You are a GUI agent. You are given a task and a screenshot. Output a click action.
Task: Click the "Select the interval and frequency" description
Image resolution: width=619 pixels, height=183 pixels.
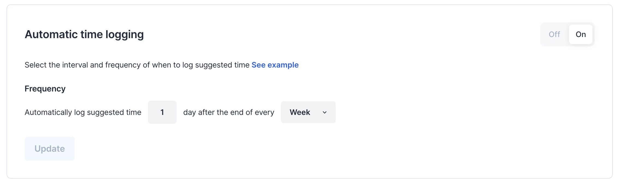(x=137, y=65)
